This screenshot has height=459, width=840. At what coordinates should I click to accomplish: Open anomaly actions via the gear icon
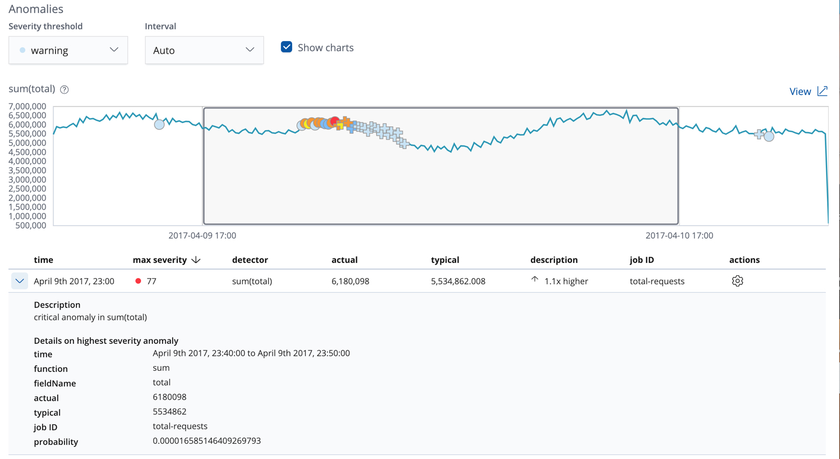[x=737, y=280]
